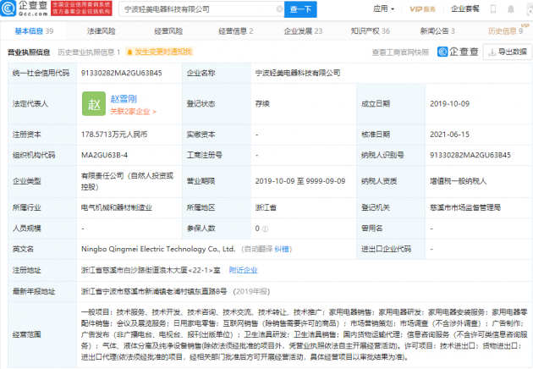Open legal representative 赵雪刚 profile link

click(124, 99)
